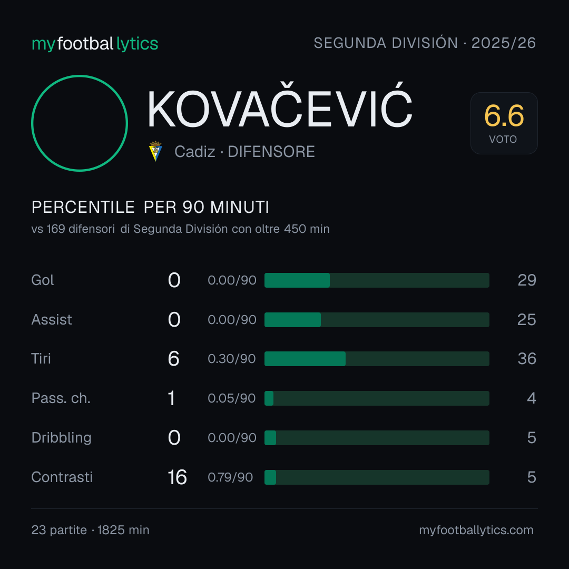569x569 pixels.
Task: Open the myfootballytics.com link
Action: pos(476,530)
